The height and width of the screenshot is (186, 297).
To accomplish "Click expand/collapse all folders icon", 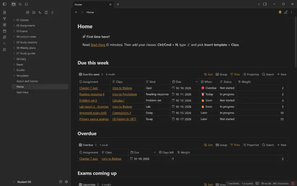I will (52, 12).
